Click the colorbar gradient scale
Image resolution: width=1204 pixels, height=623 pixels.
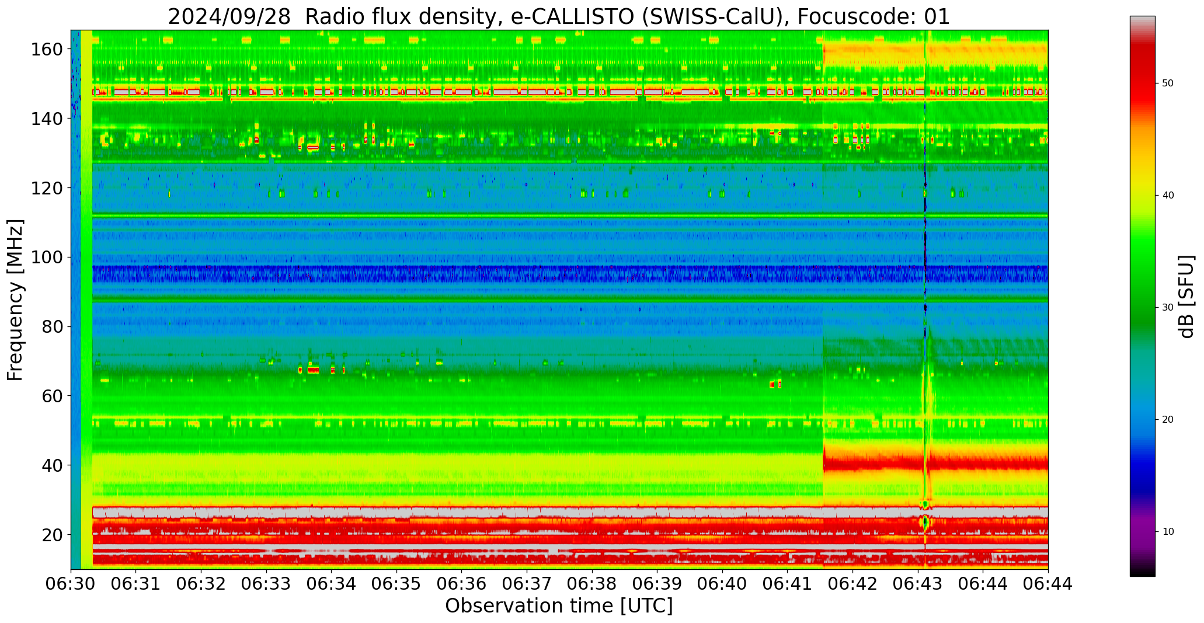click(x=1142, y=296)
